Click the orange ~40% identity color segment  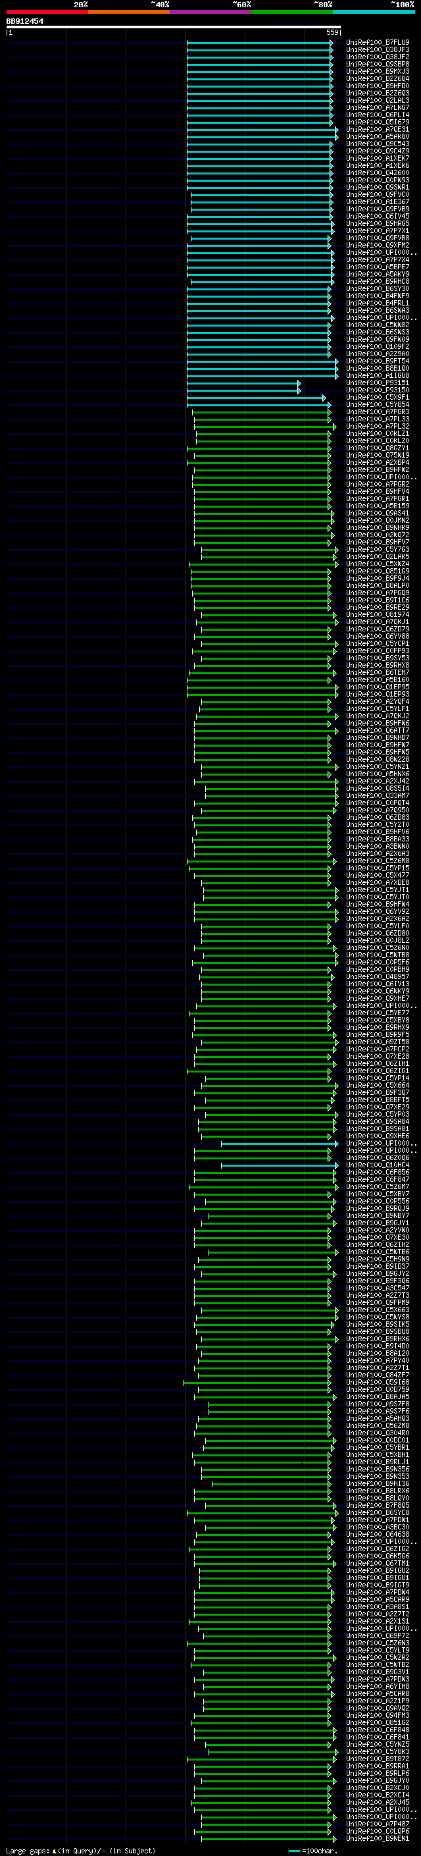[129, 12]
